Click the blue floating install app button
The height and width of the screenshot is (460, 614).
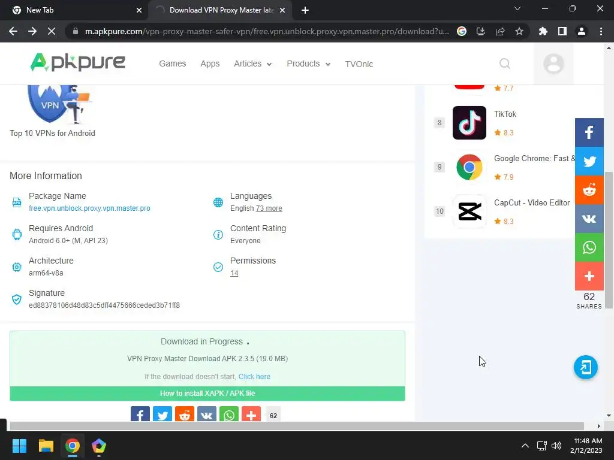pos(585,367)
